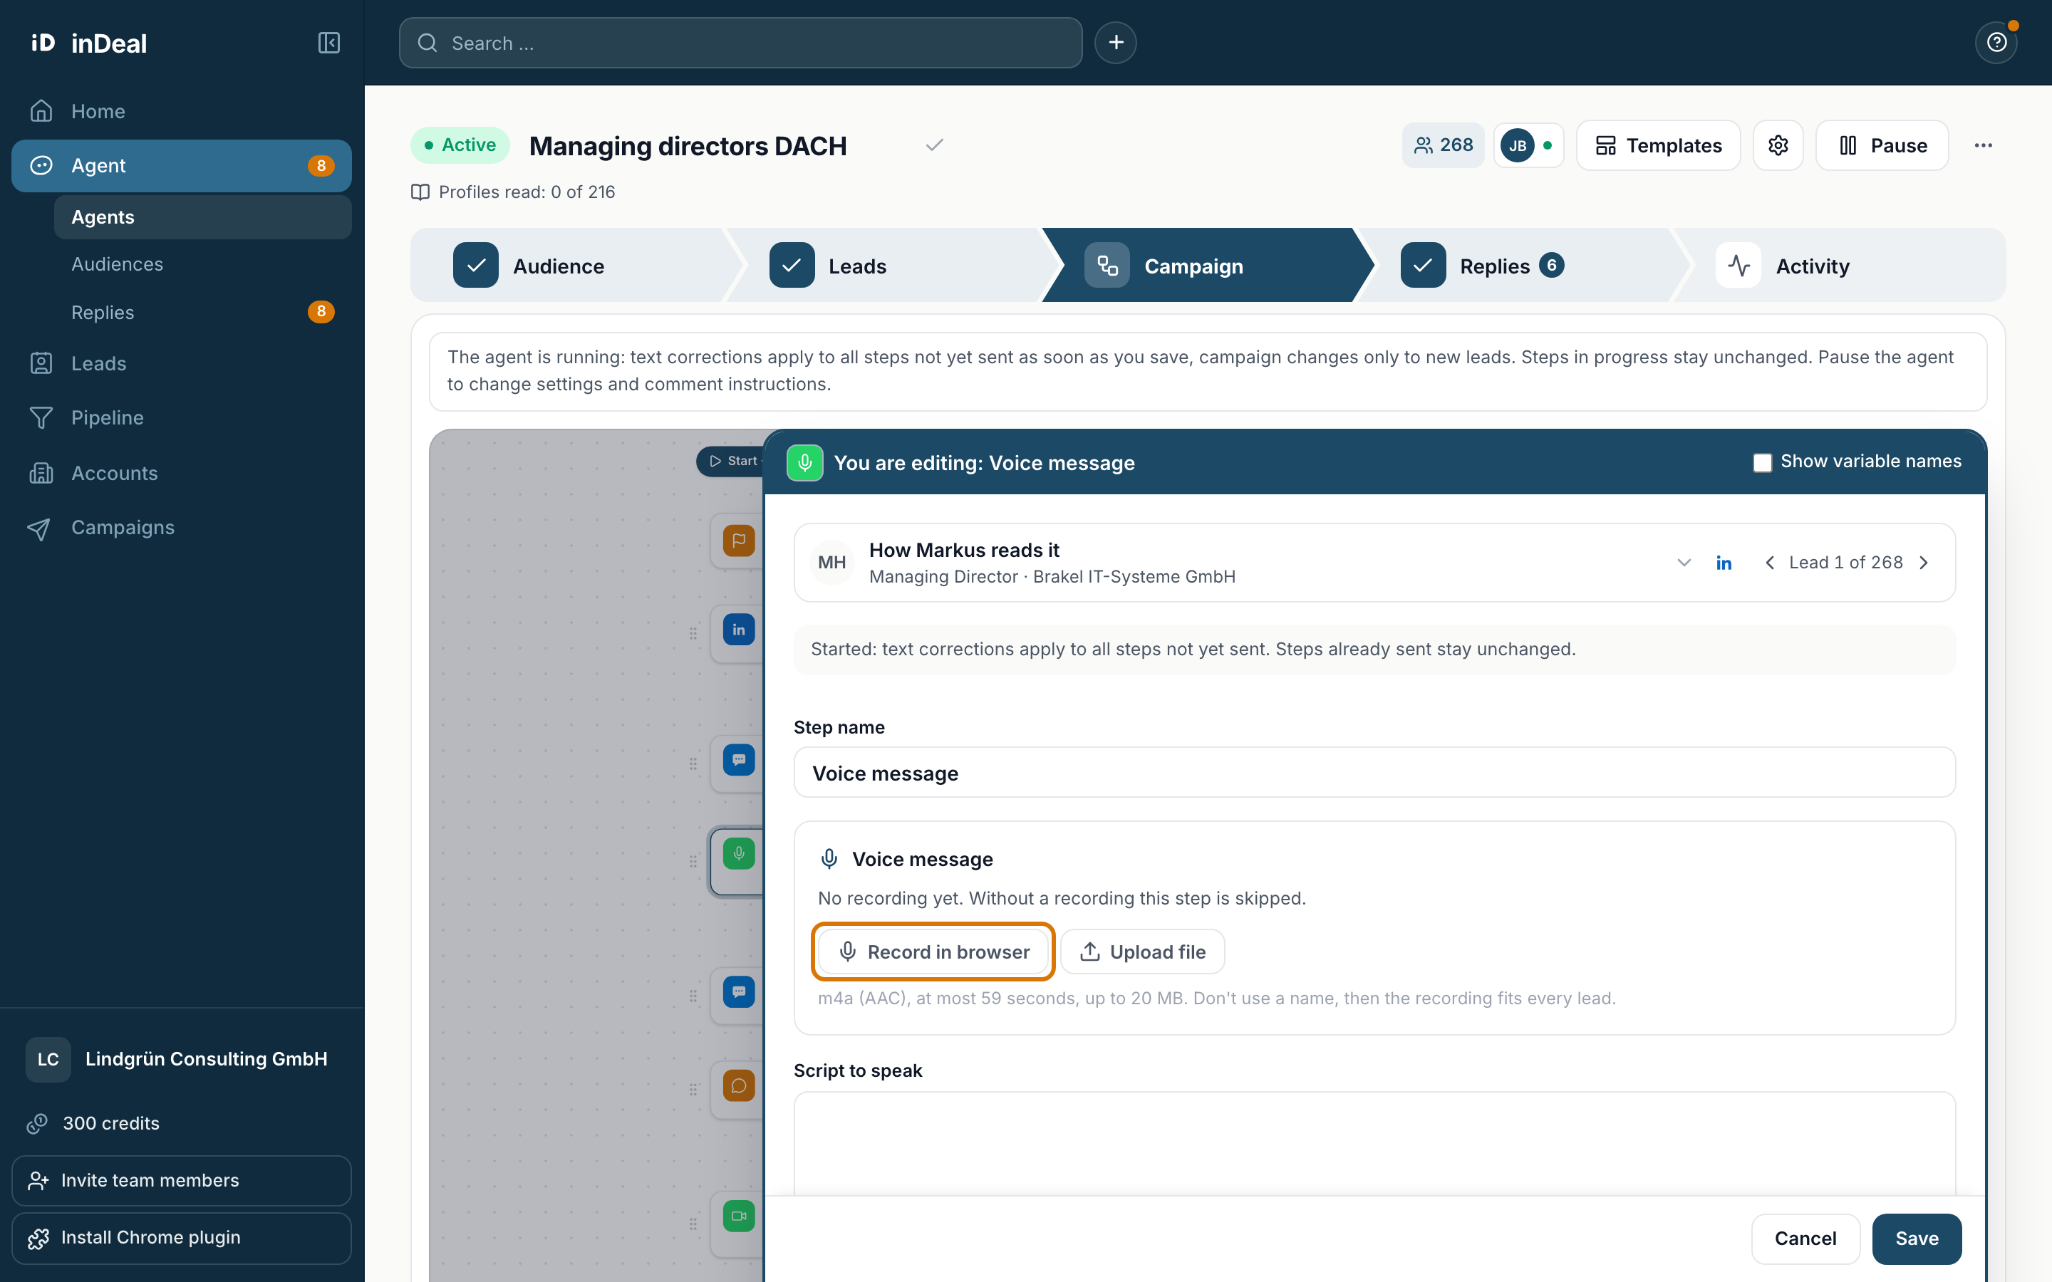Viewport: 2052px width, 1282px height.
Task: Open the Replies step tab
Action: 1524,266
